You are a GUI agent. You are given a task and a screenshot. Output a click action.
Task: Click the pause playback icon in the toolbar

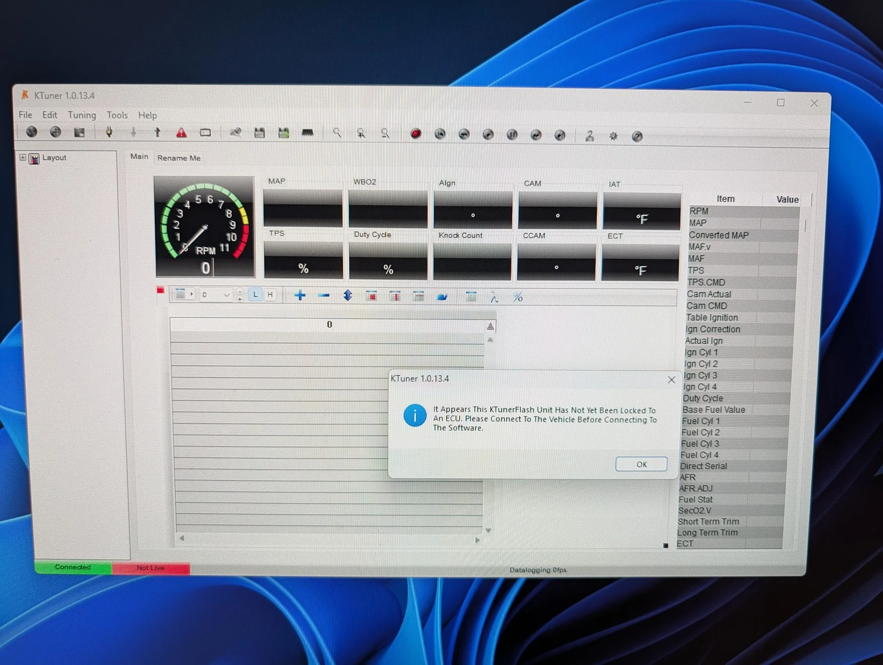512,135
